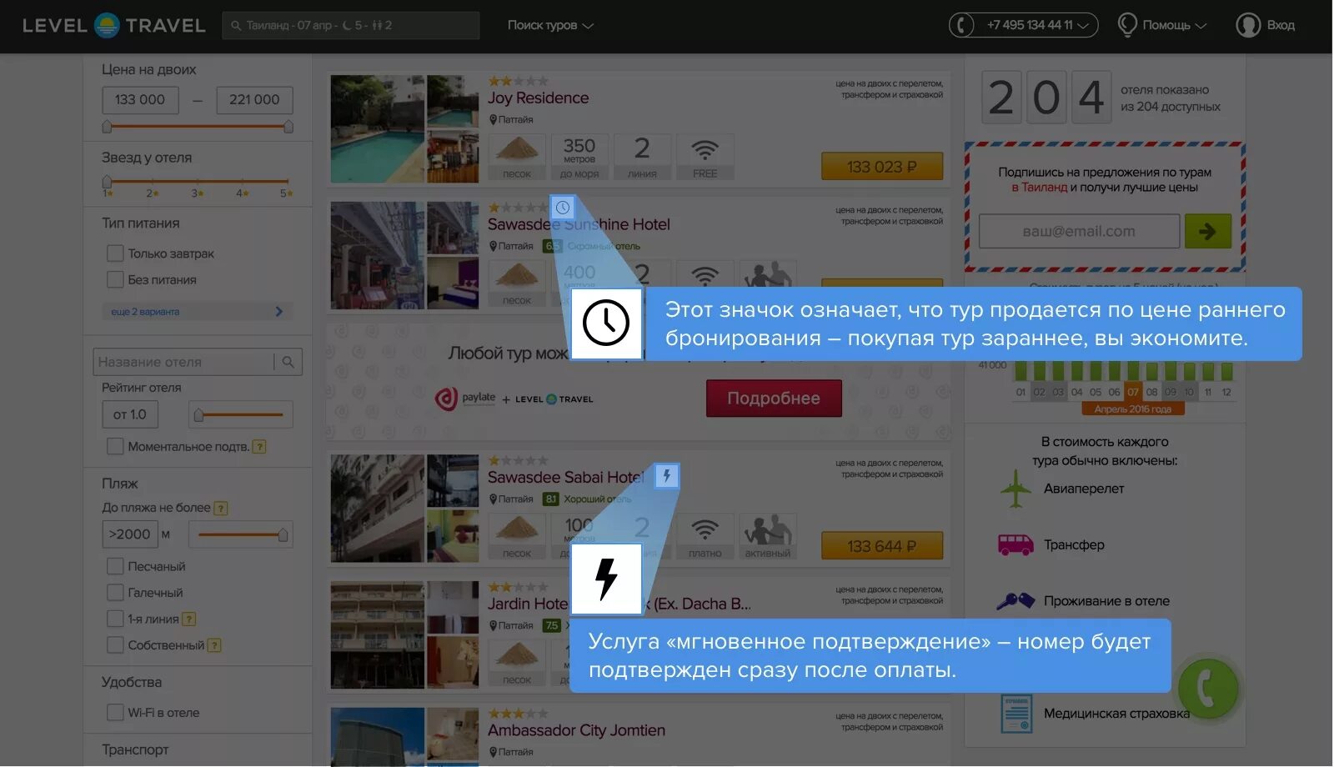
Task: Click the active leisure icon for Sawasdee Sabai Hotel
Action: (x=768, y=536)
